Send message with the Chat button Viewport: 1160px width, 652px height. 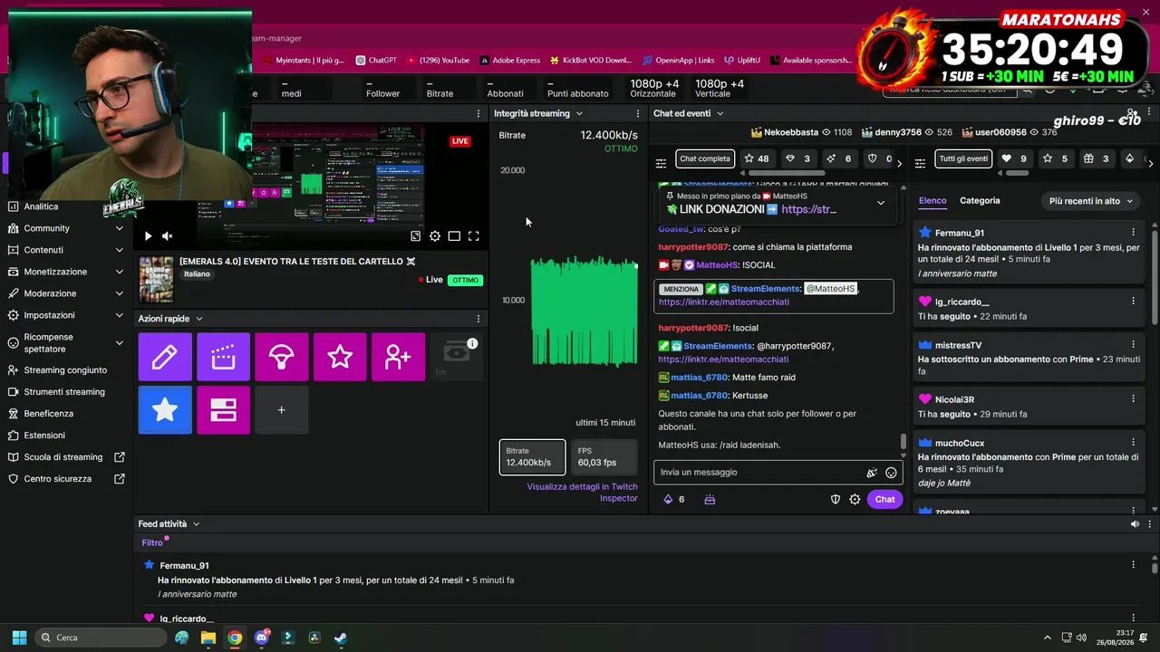pos(884,499)
